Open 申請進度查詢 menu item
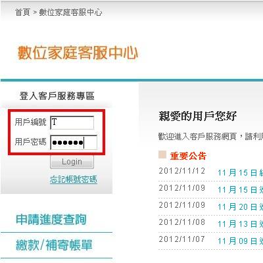263x263 pixels. click(51, 219)
